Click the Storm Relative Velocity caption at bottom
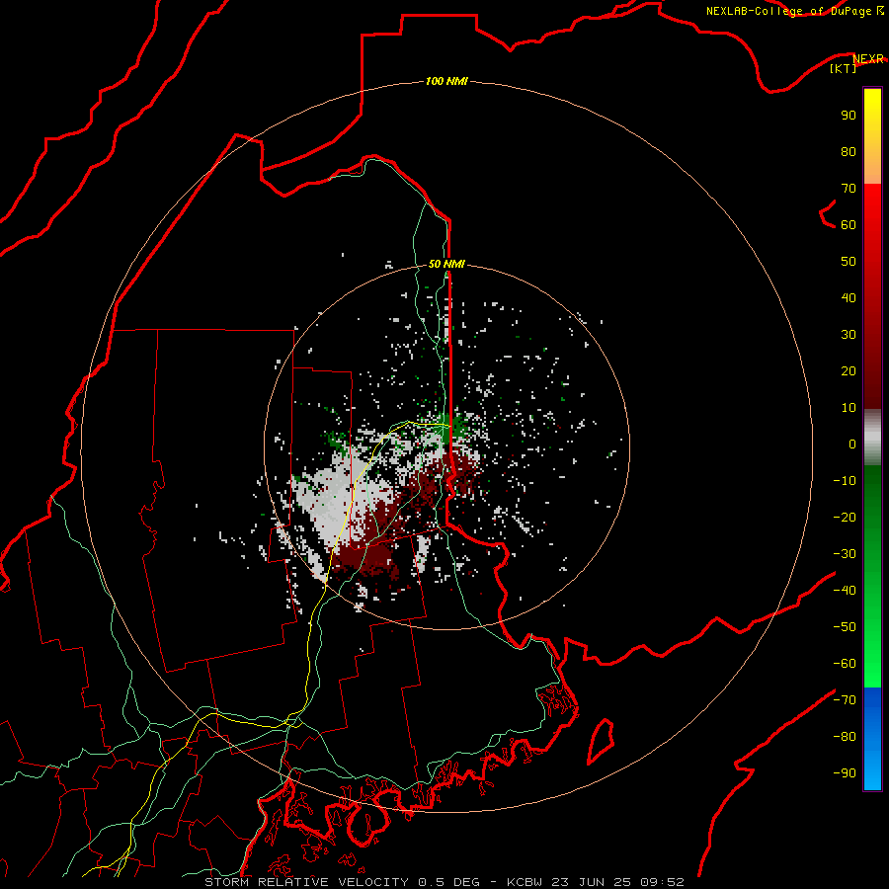 coord(444,882)
